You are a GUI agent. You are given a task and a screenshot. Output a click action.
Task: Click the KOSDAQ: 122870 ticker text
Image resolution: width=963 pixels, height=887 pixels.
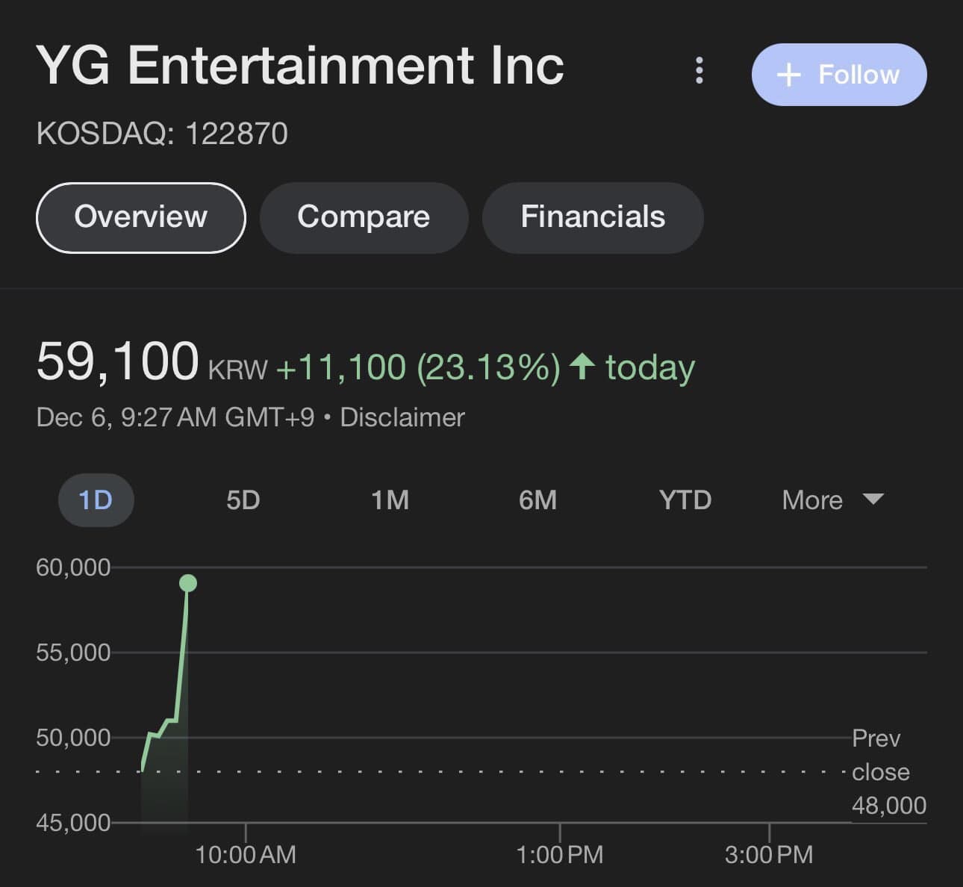[162, 134]
